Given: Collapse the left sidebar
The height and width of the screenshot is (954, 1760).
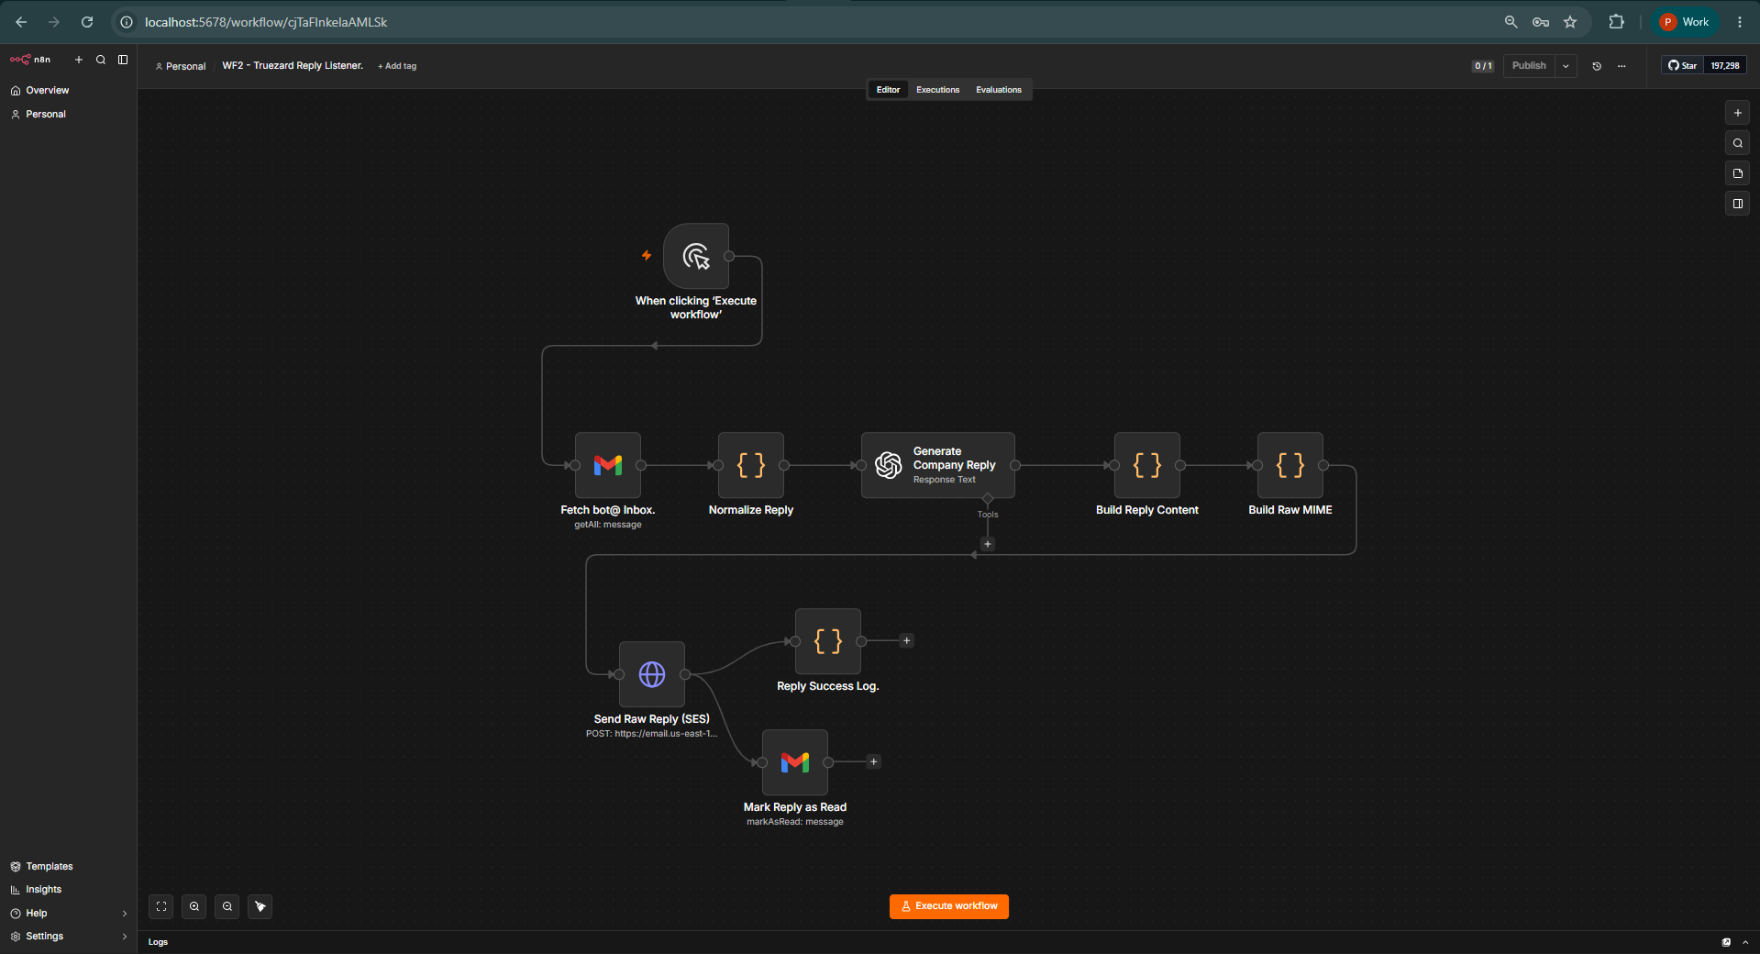Looking at the screenshot, I should pyautogui.click(x=123, y=60).
